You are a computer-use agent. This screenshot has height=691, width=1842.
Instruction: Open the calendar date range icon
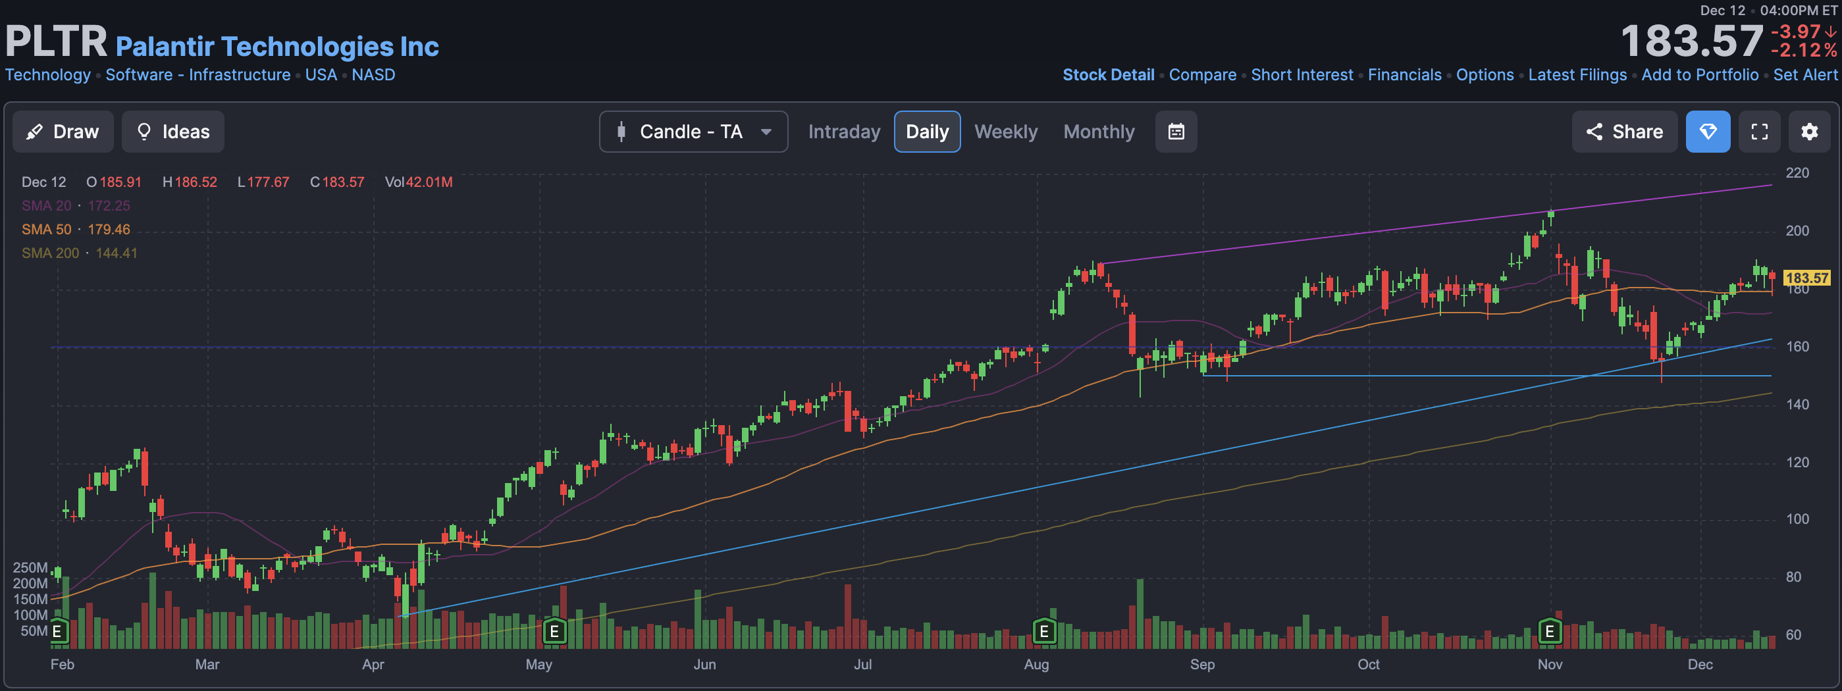[1176, 132]
